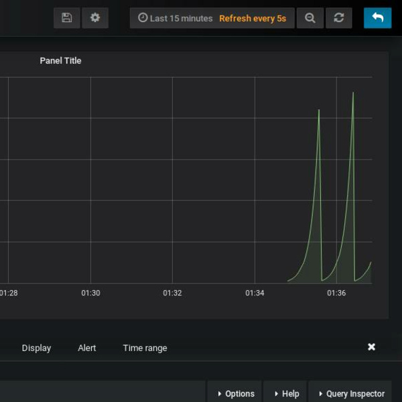The height and width of the screenshot is (402, 402).
Task: Open the Panel Title menu
Action: 60,60
